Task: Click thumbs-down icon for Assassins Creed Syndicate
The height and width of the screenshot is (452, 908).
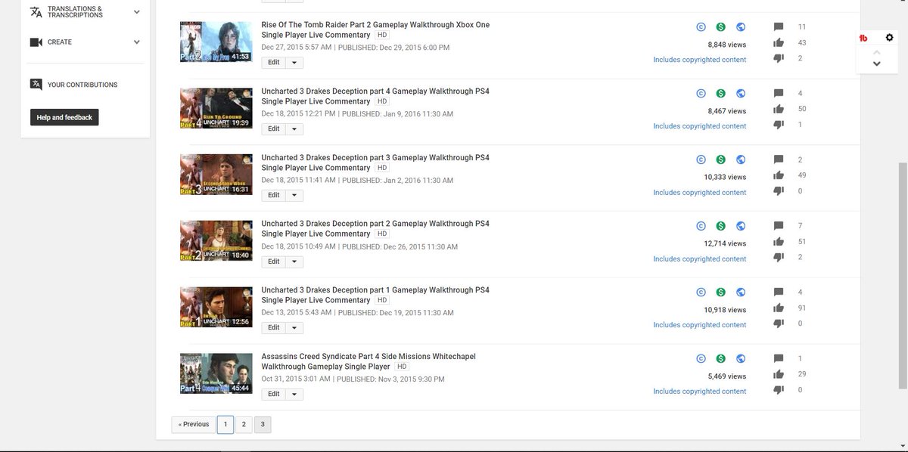Action: click(x=779, y=390)
